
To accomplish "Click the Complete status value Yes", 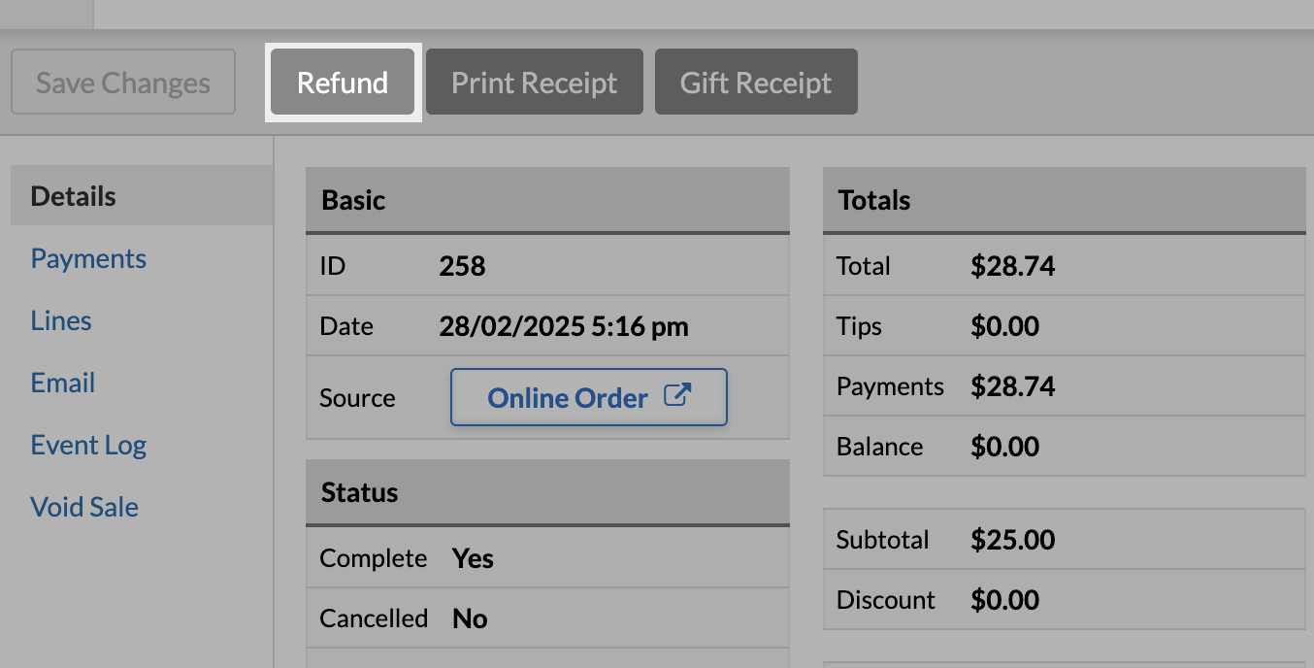I will click(x=473, y=558).
